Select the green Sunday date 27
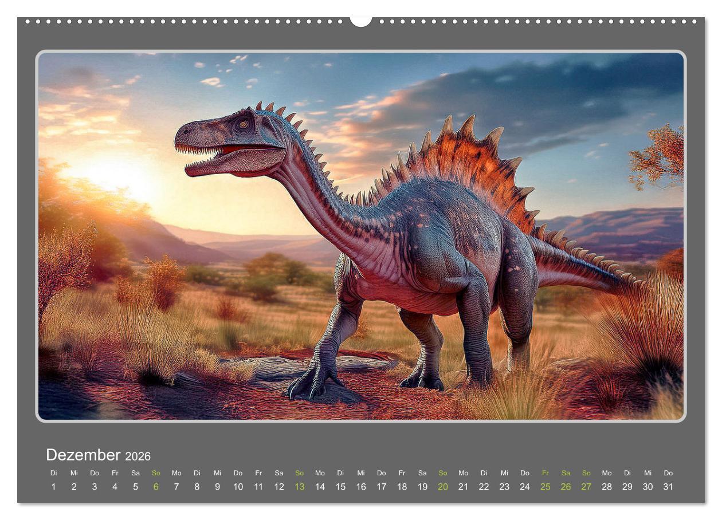 coord(586,487)
